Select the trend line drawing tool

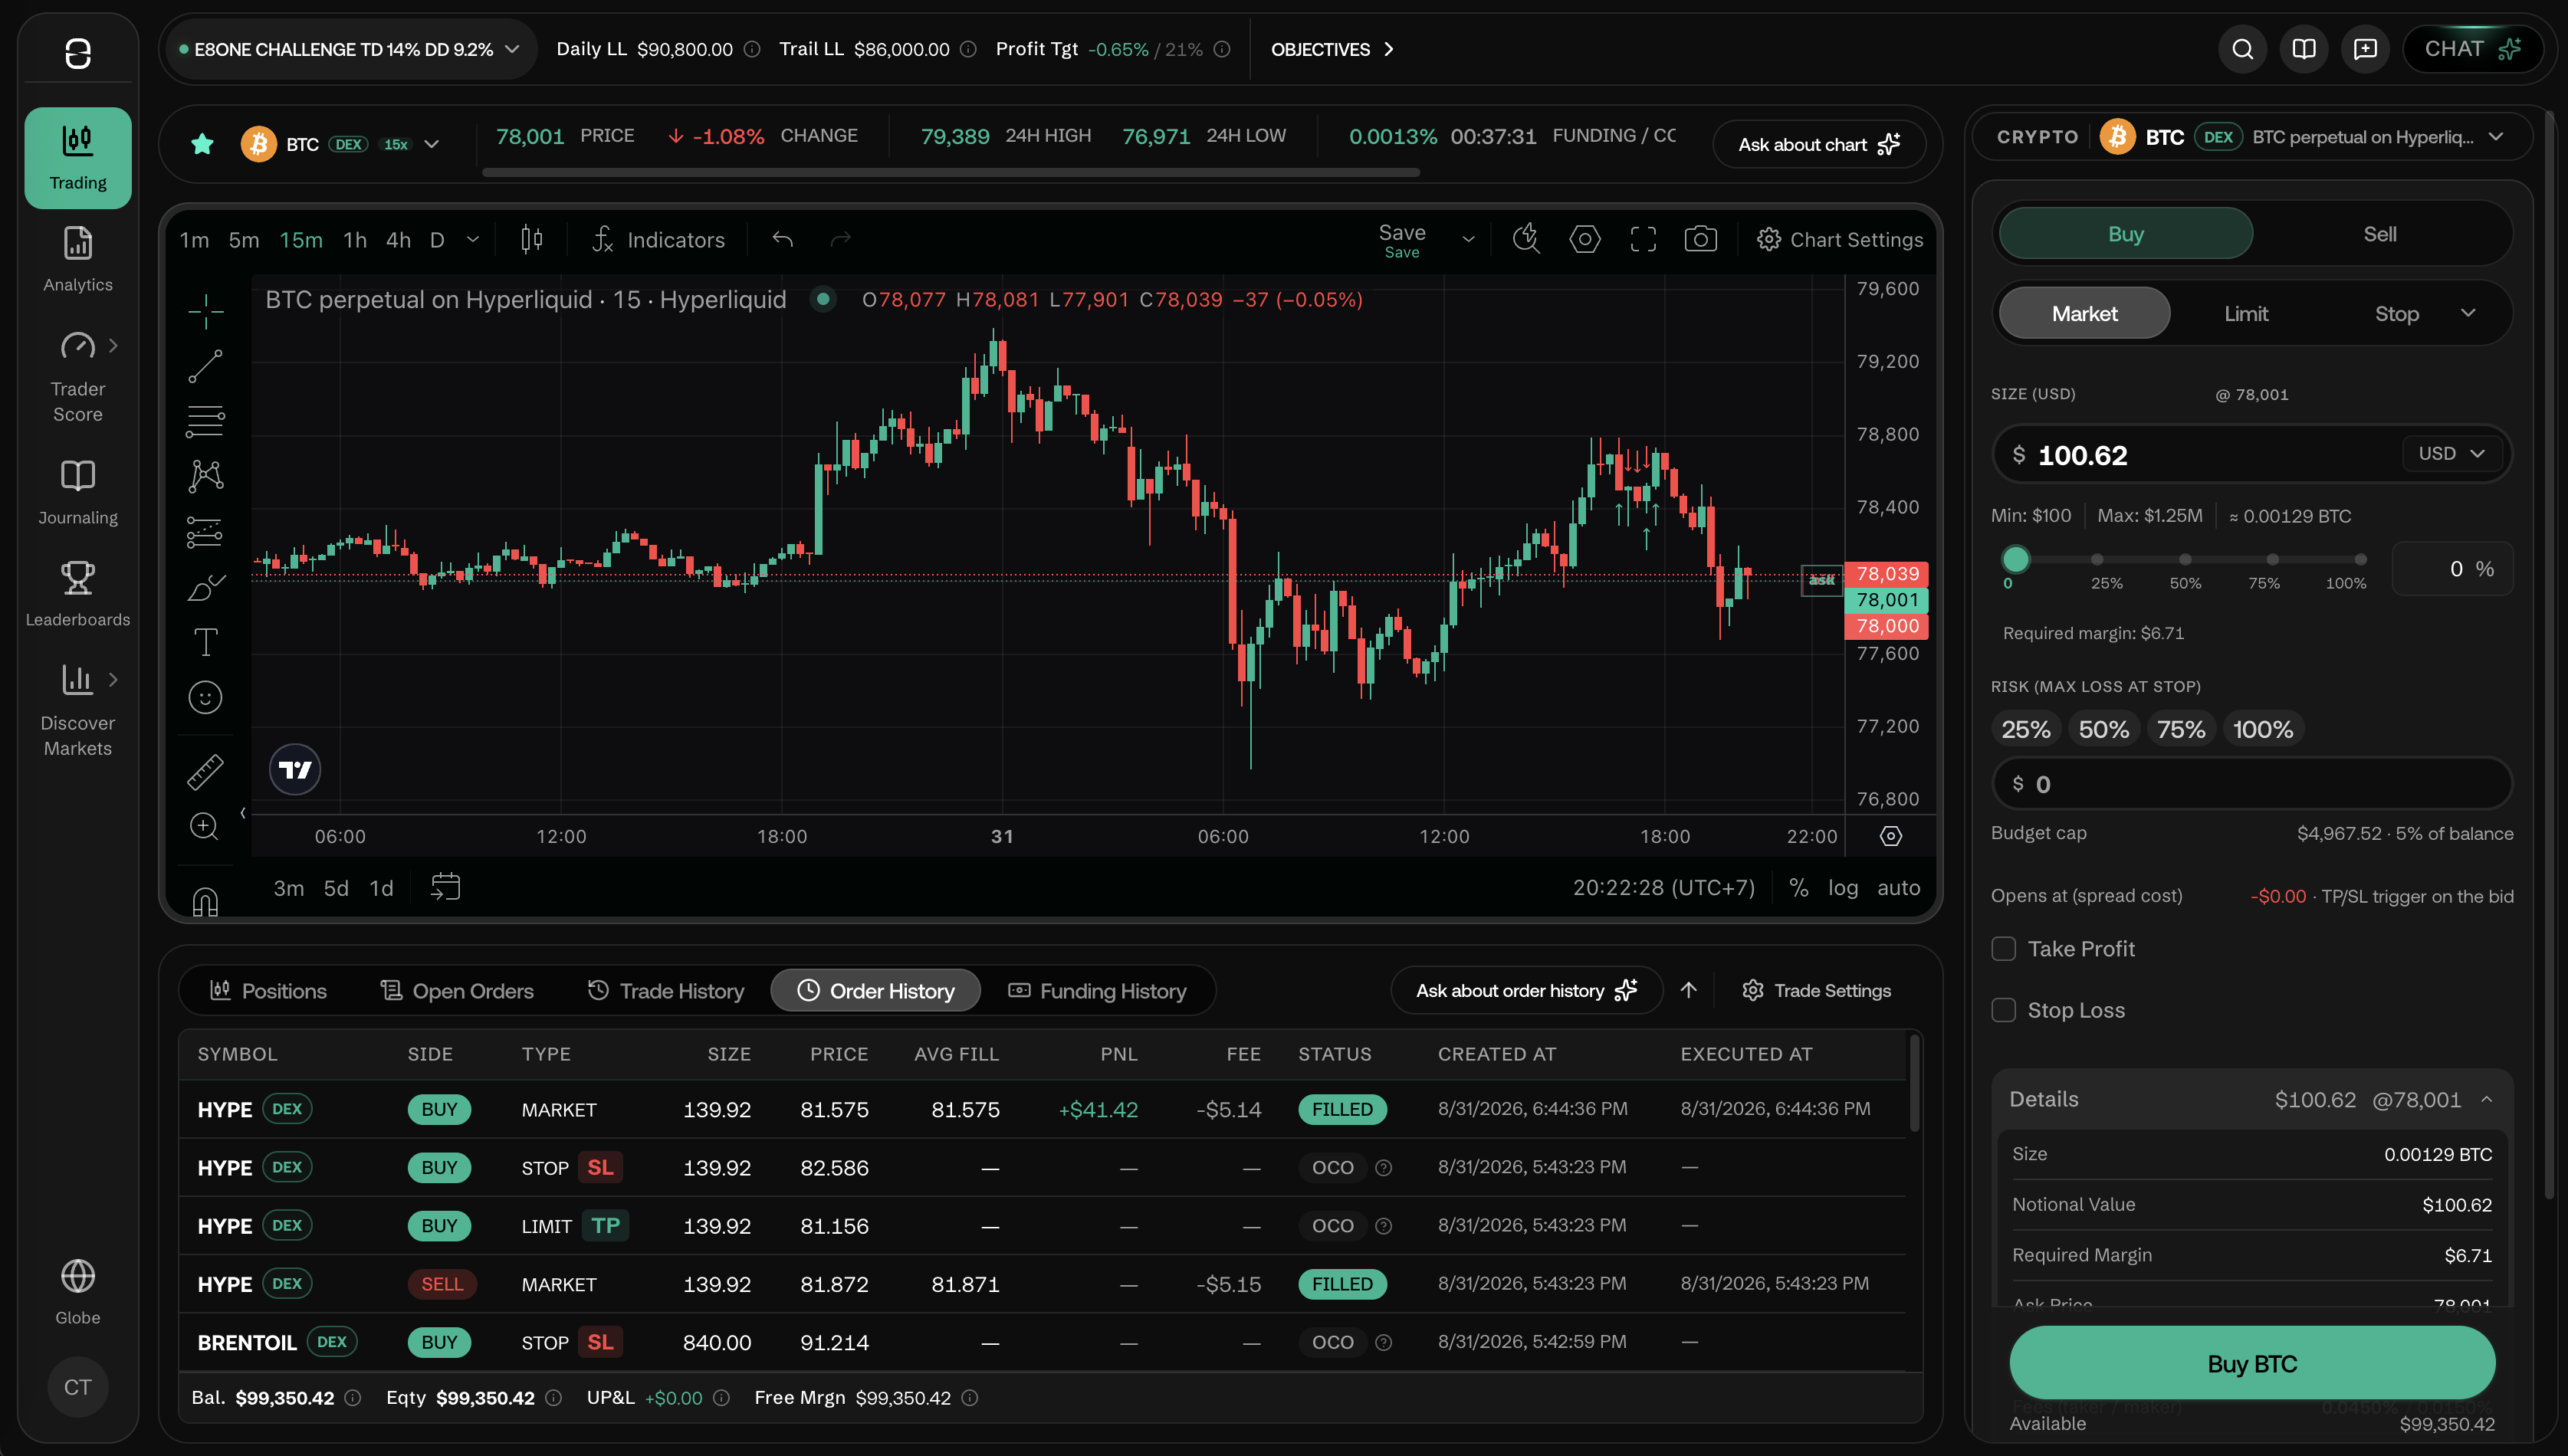[x=205, y=366]
